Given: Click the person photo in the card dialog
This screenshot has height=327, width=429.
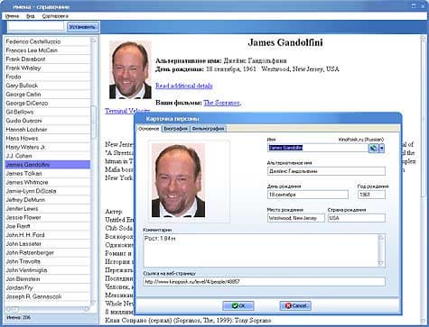Looking at the screenshot, I should [x=178, y=180].
